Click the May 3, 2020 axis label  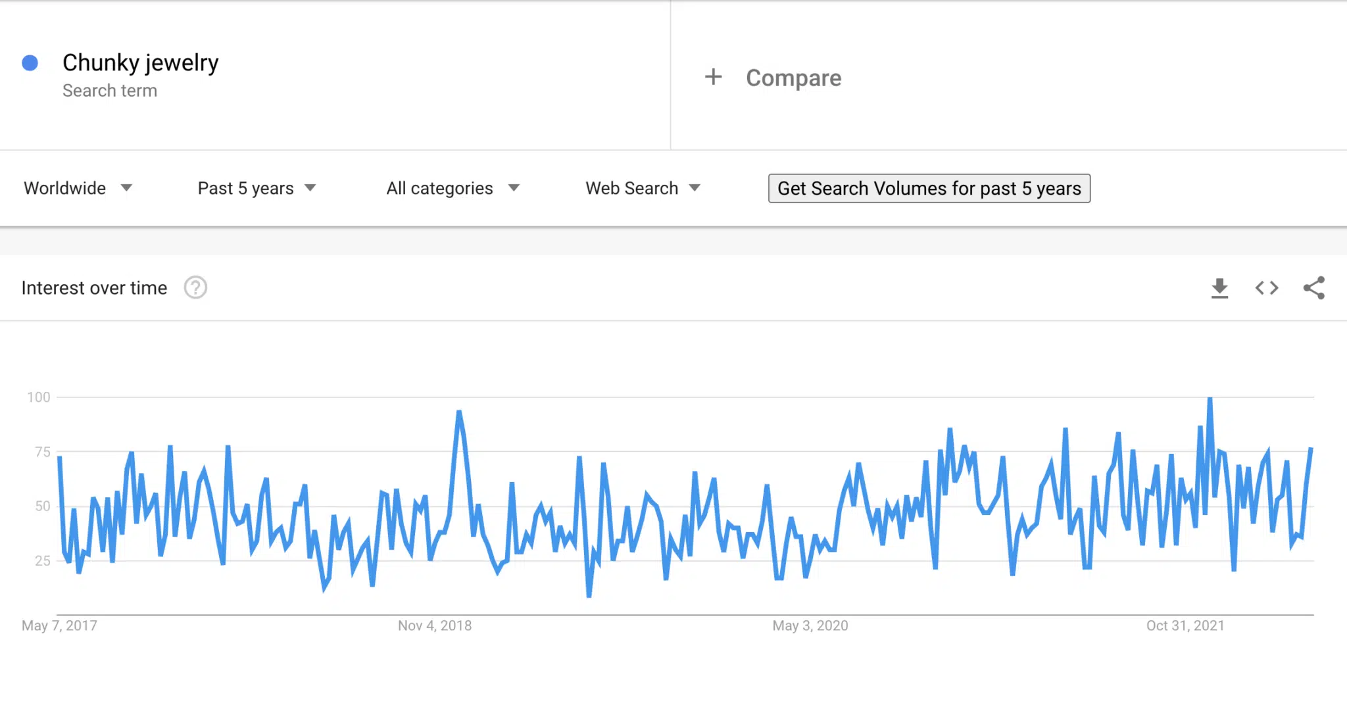coord(810,625)
